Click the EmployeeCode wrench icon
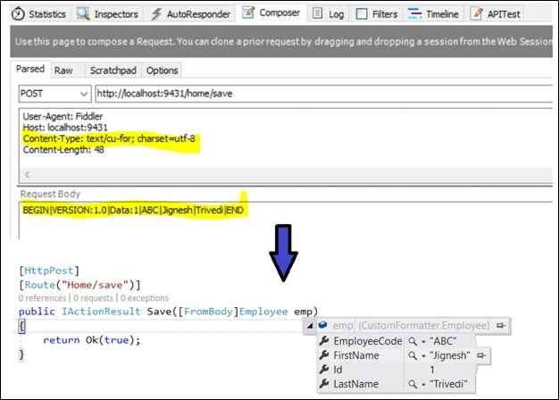The height and width of the screenshot is (400, 559). coord(324,341)
